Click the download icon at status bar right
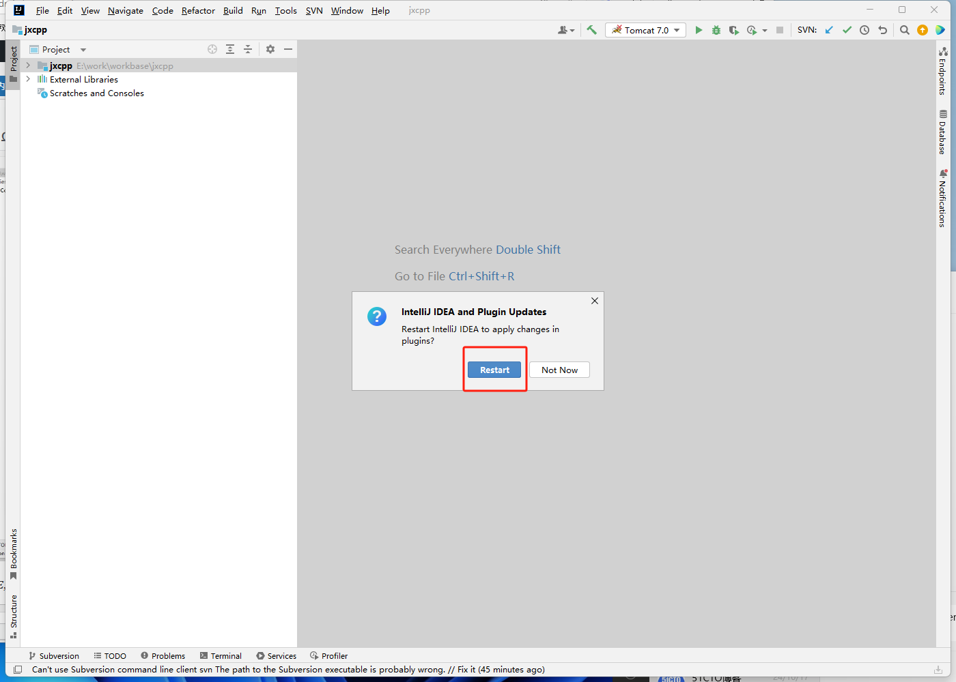 coord(938,670)
